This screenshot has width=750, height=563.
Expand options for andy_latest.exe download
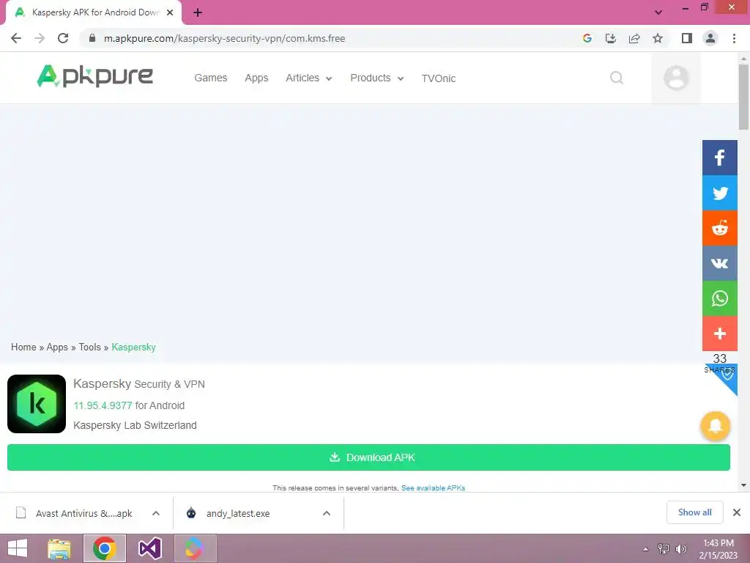click(327, 513)
